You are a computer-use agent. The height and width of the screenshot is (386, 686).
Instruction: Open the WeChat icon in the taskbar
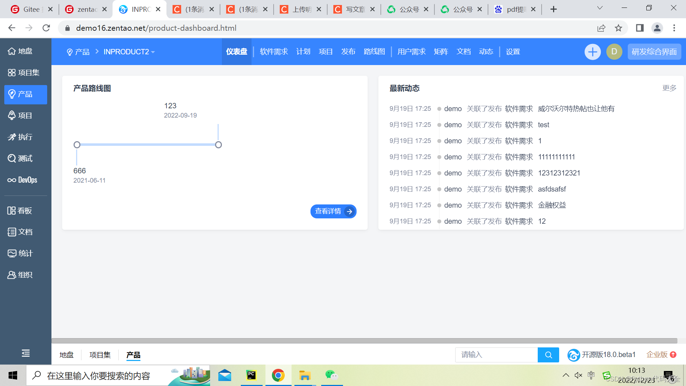point(331,375)
